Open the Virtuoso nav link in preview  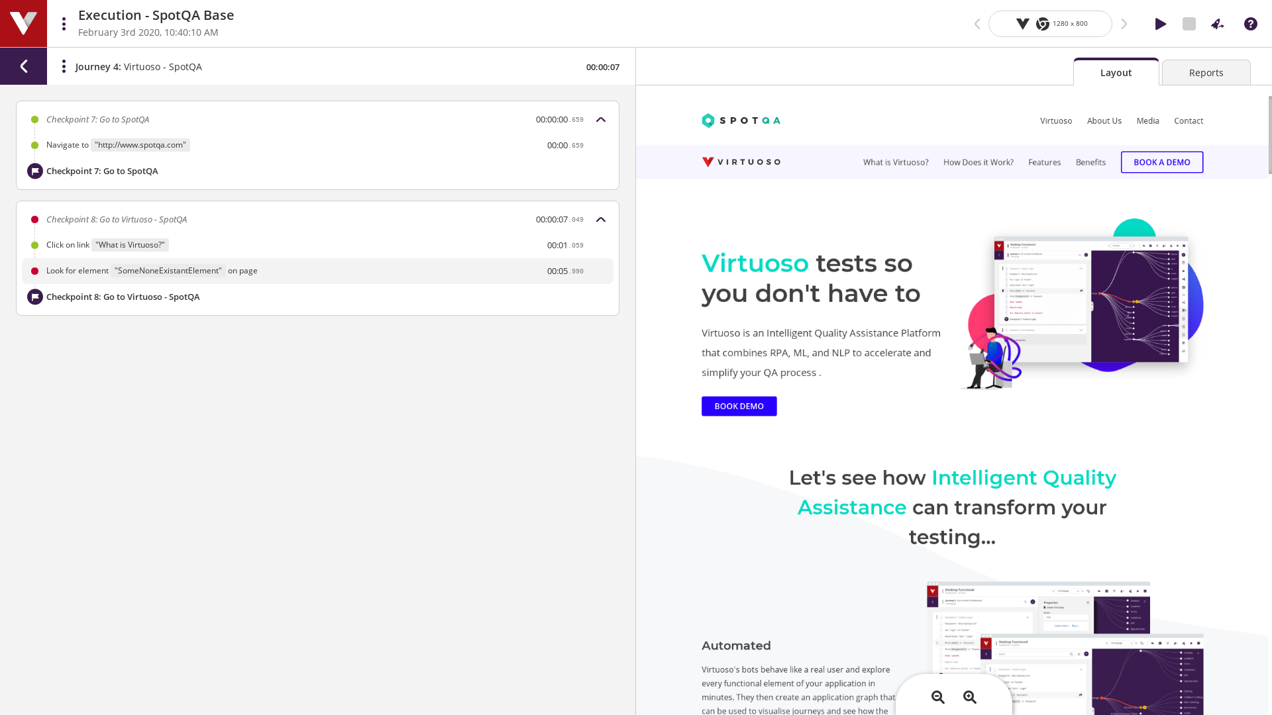pyautogui.click(x=1055, y=120)
